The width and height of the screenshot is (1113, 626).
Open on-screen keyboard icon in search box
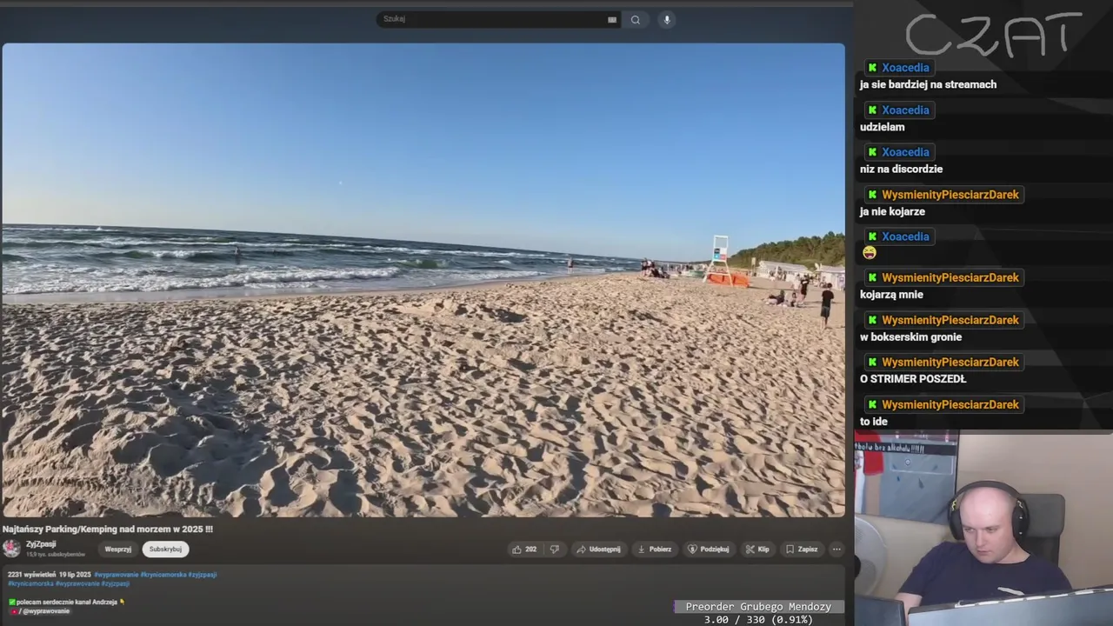point(612,20)
